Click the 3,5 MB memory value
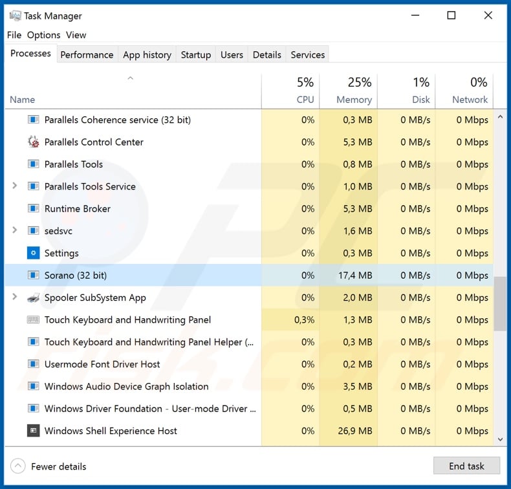The image size is (511, 489). pos(358,386)
